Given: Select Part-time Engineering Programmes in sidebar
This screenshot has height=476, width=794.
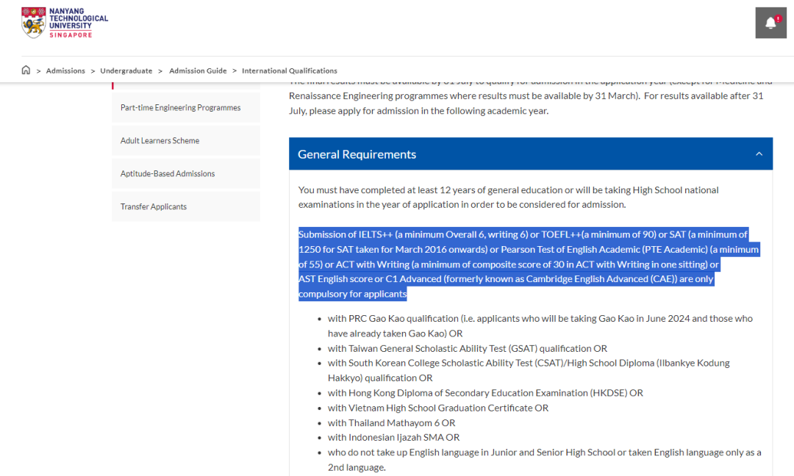Looking at the screenshot, I should pos(186,108).
